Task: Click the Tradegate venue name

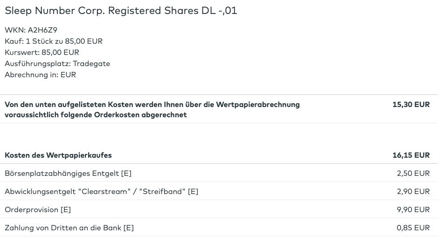Action: point(91,64)
